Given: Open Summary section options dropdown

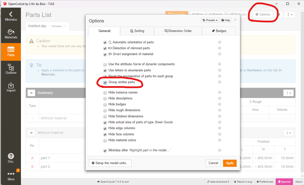Looking at the screenshot, I should click(x=288, y=93).
